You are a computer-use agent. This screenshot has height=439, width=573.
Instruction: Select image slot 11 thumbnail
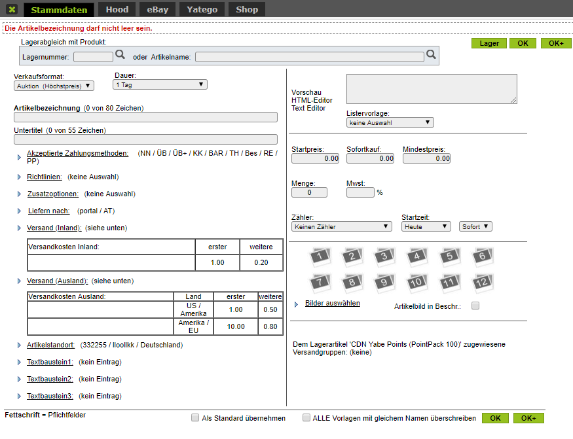pyautogui.click(x=449, y=283)
